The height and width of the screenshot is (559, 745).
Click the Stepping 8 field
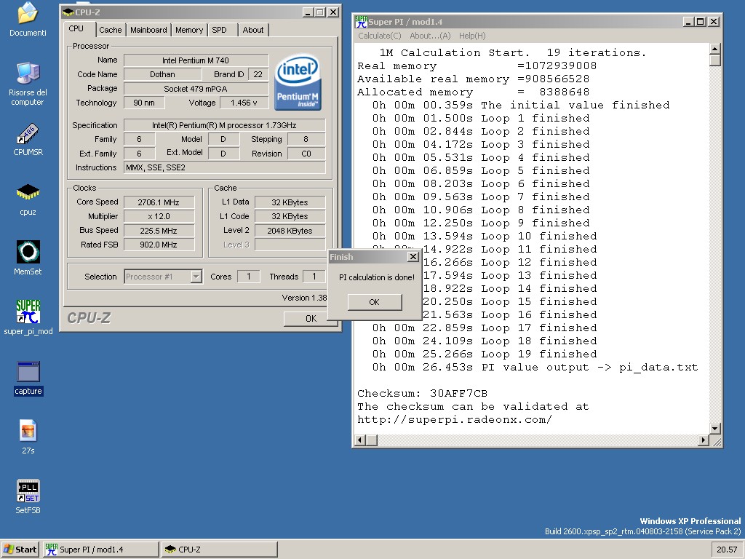(x=306, y=139)
